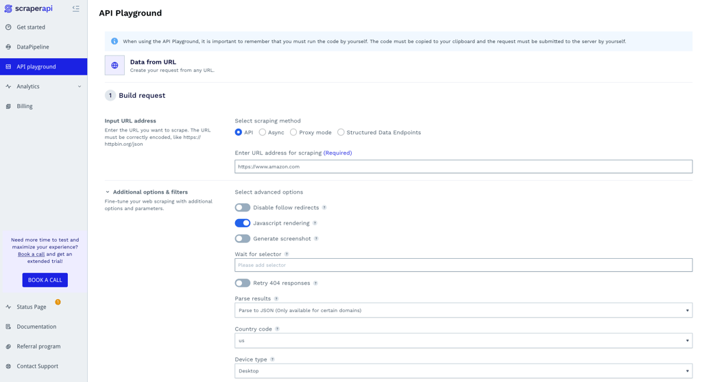Viewport: 702px width, 382px height.
Task: Click help icon next to Device type
Action: pos(272,359)
